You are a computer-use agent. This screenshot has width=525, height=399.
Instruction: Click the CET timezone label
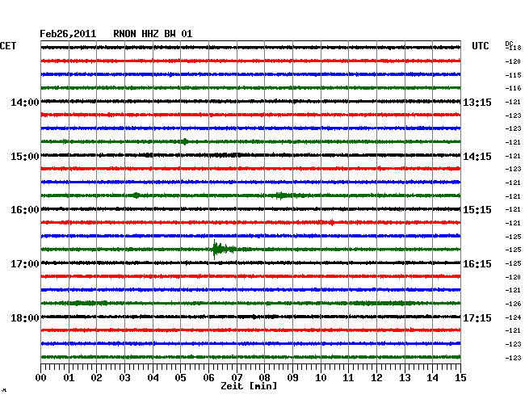point(8,46)
